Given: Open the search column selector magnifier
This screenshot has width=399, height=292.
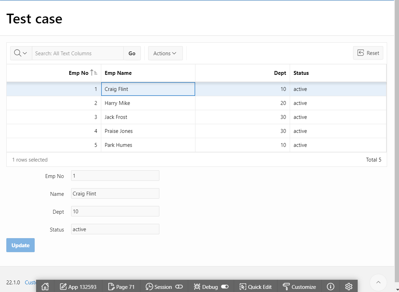Looking at the screenshot, I should tap(21, 53).
